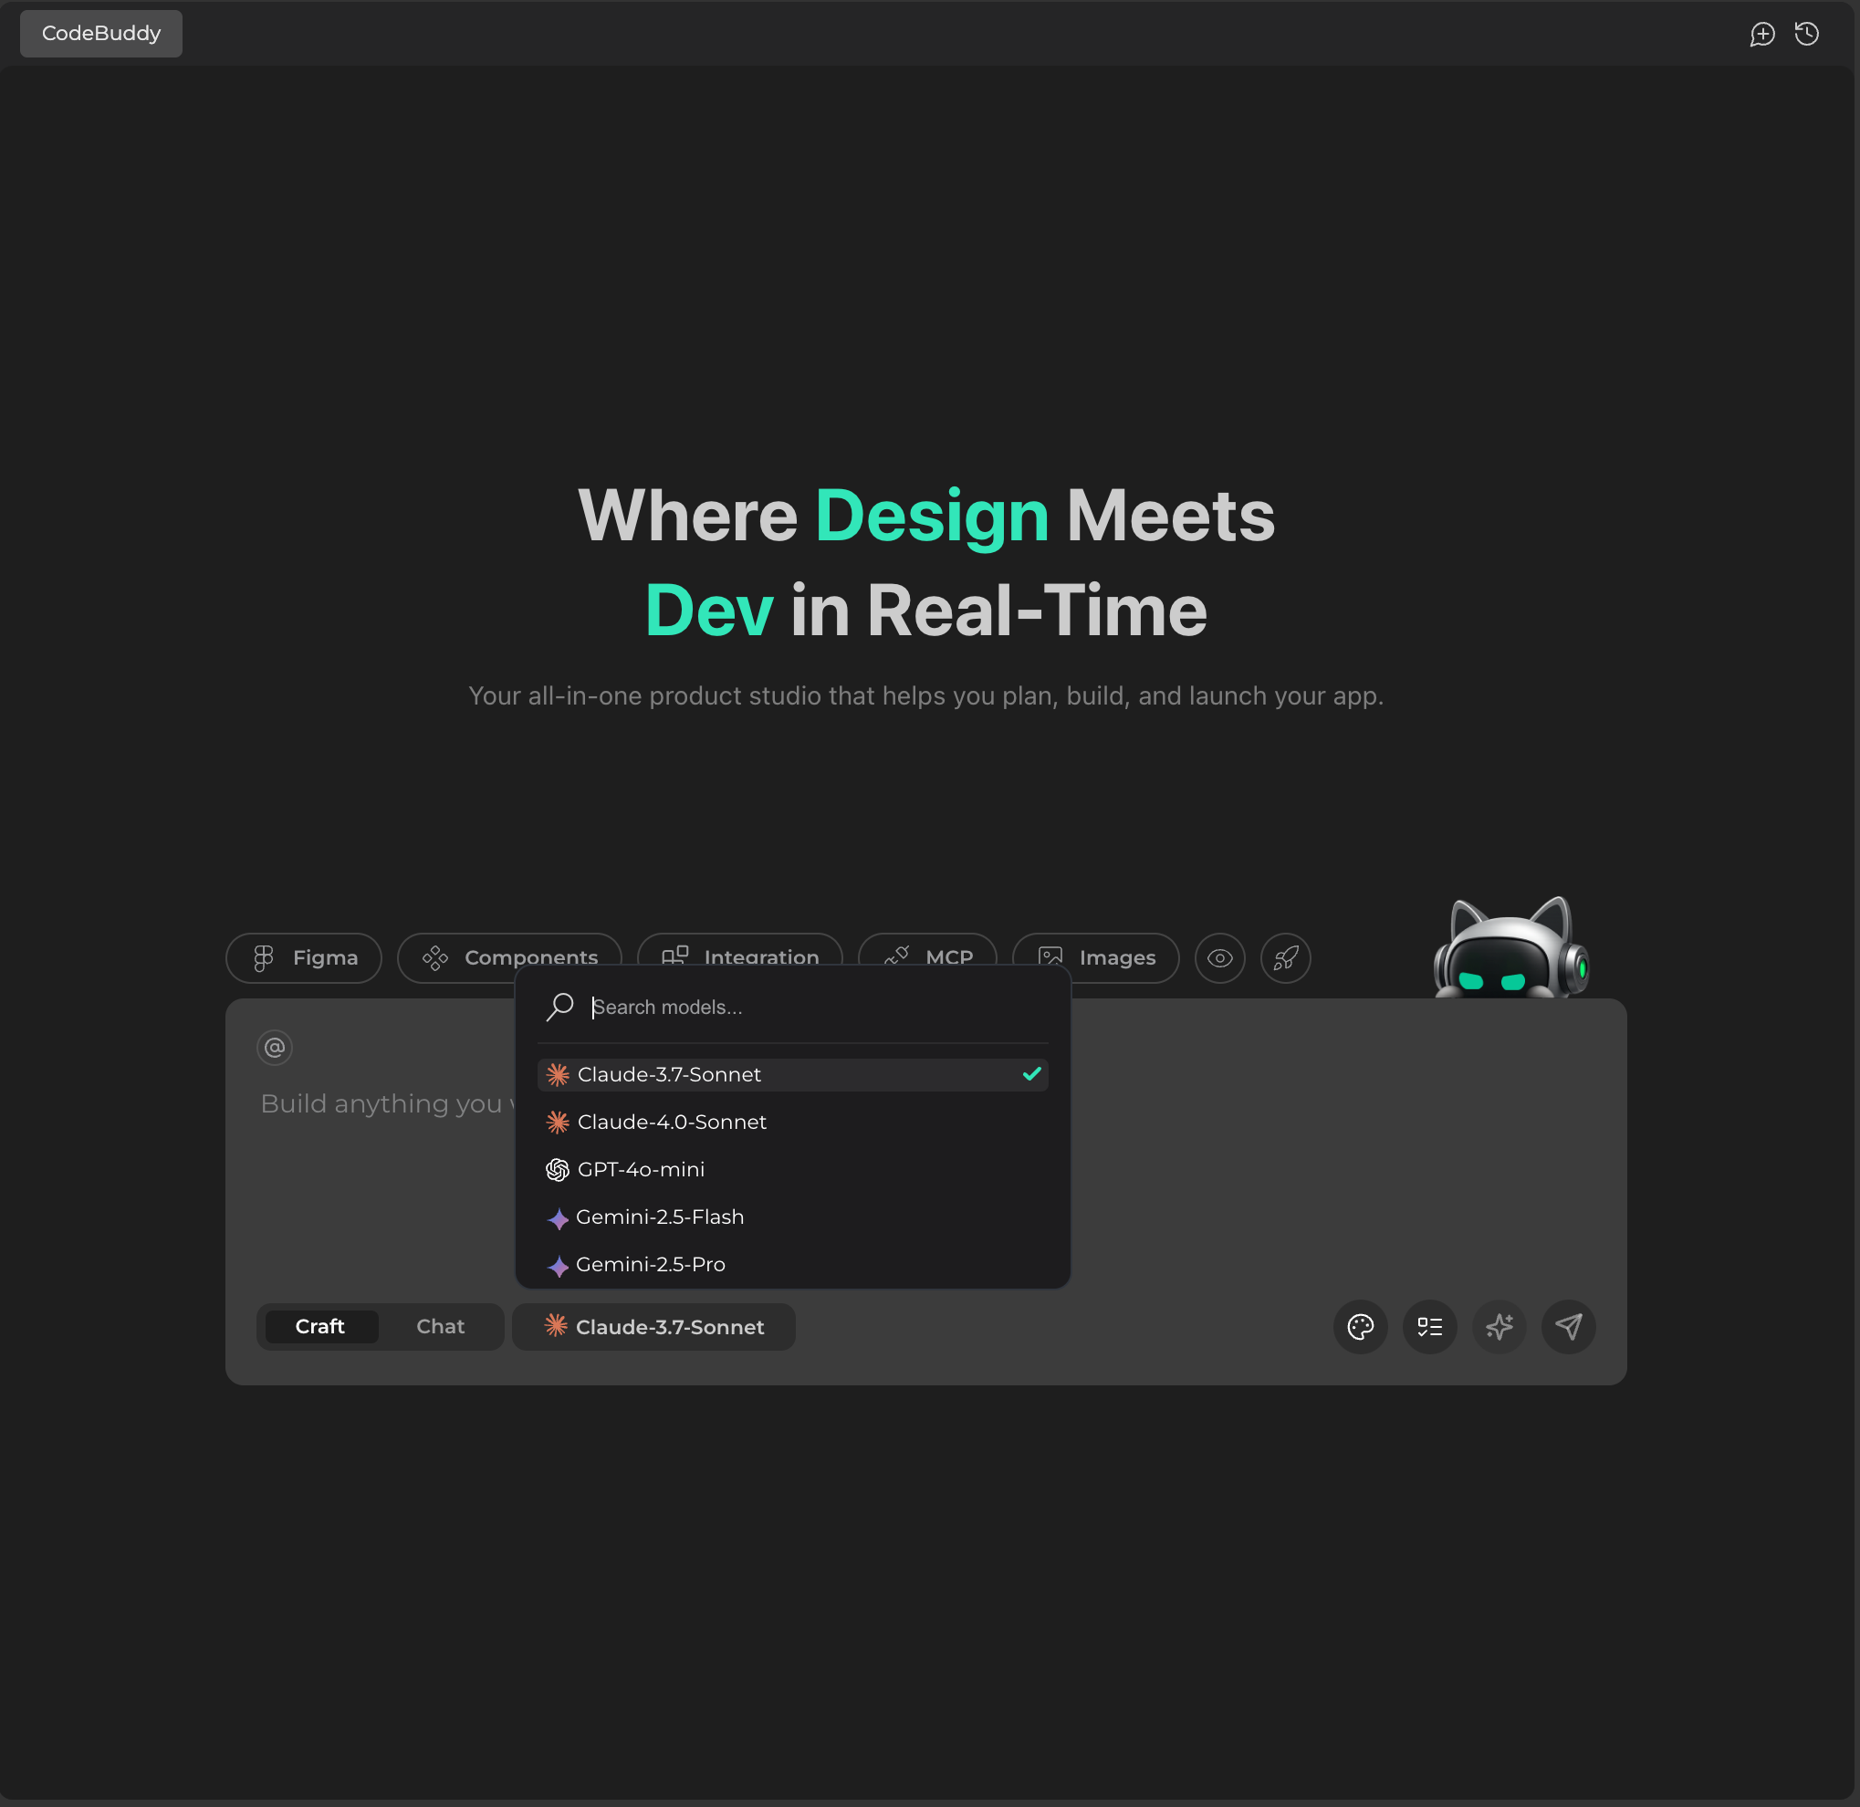Image resolution: width=1860 pixels, height=1807 pixels.
Task: Open the CodeBuddy tab
Action: coord(100,33)
